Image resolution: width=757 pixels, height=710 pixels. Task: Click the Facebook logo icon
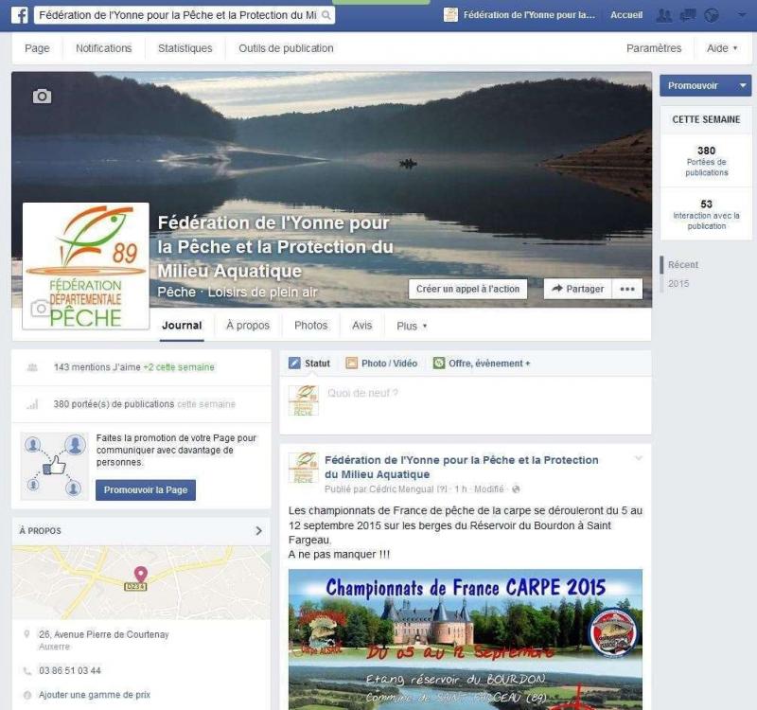pyautogui.click(x=20, y=15)
